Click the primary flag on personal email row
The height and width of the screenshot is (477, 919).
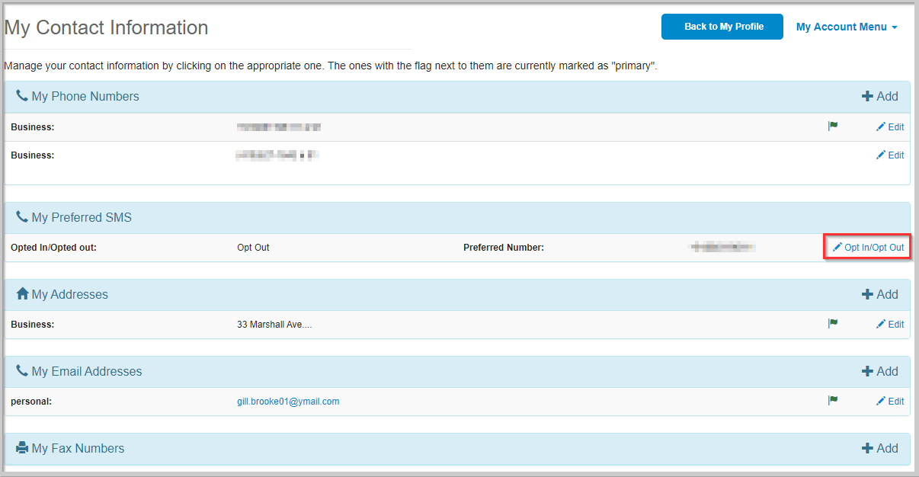[x=833, y=401]
